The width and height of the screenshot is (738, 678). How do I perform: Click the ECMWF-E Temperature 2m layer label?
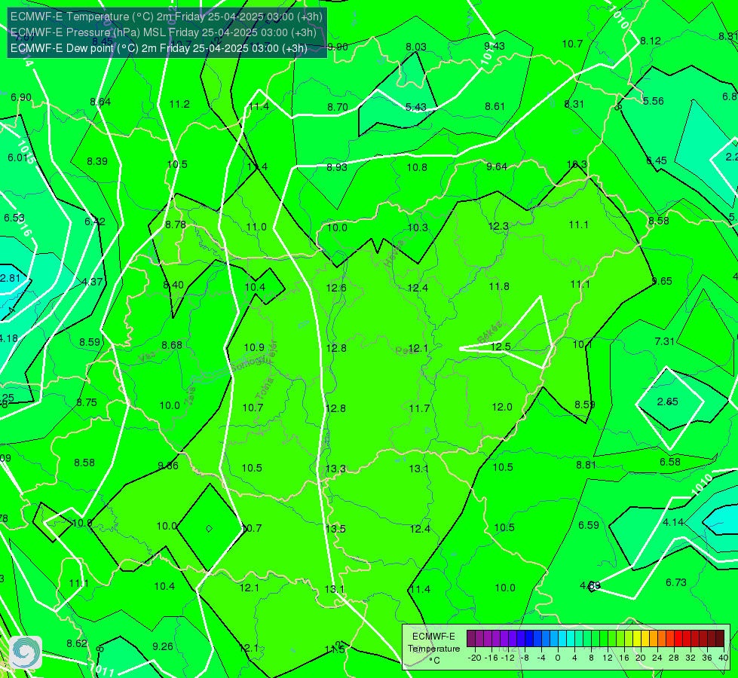(166, 17)
